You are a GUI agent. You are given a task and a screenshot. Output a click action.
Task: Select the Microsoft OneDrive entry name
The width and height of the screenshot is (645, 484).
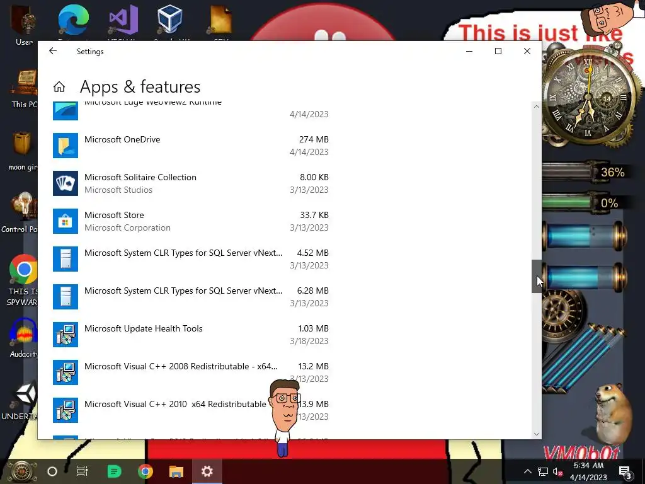pyautogui.click(x=122, y=139)
